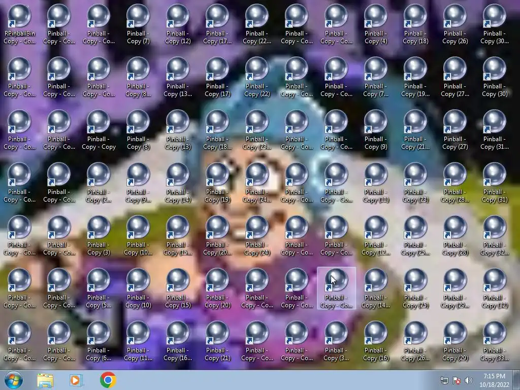520x390 pixels.
Task: Select the 'Pinball - Copy (28)' shortcut
Action: point(455,236)
